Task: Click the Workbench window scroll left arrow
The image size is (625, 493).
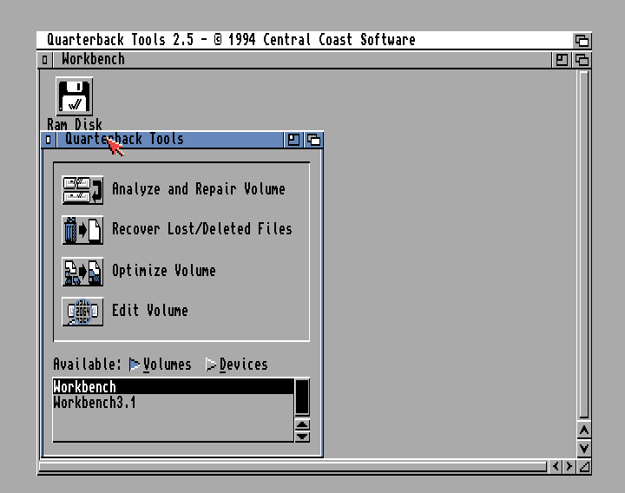Action: coord(556,466)
